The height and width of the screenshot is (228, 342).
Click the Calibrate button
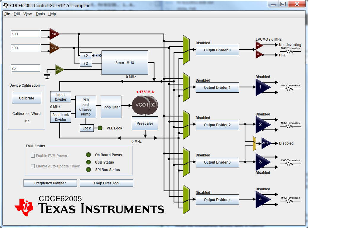pos(26,98)
